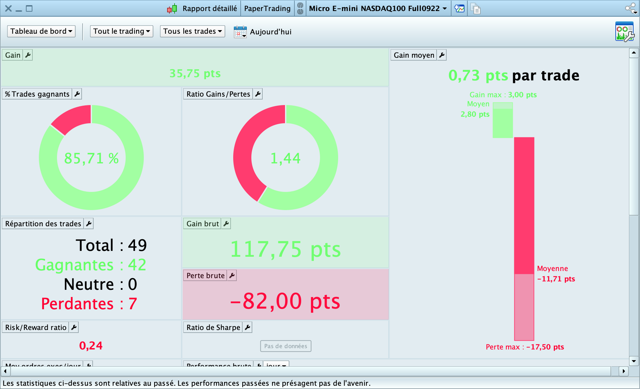Open the Tous les trades dropdown
This screenshot has width=640, height=389.
192,31
